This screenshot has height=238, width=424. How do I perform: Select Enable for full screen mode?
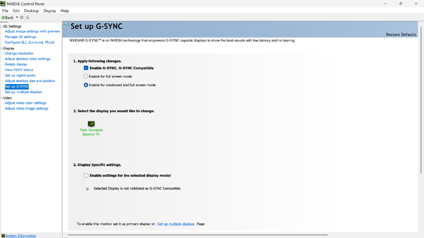[86, 76]
